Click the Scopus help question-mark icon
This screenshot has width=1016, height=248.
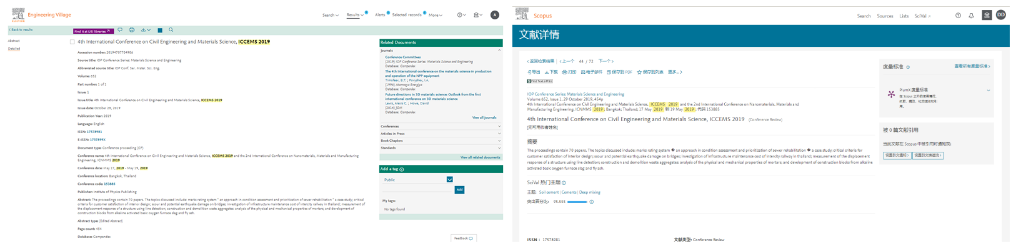[958, 16]
